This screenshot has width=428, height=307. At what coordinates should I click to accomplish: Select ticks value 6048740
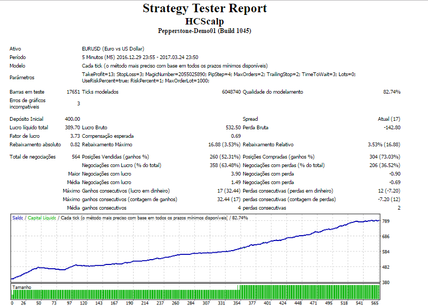(231, 92)
